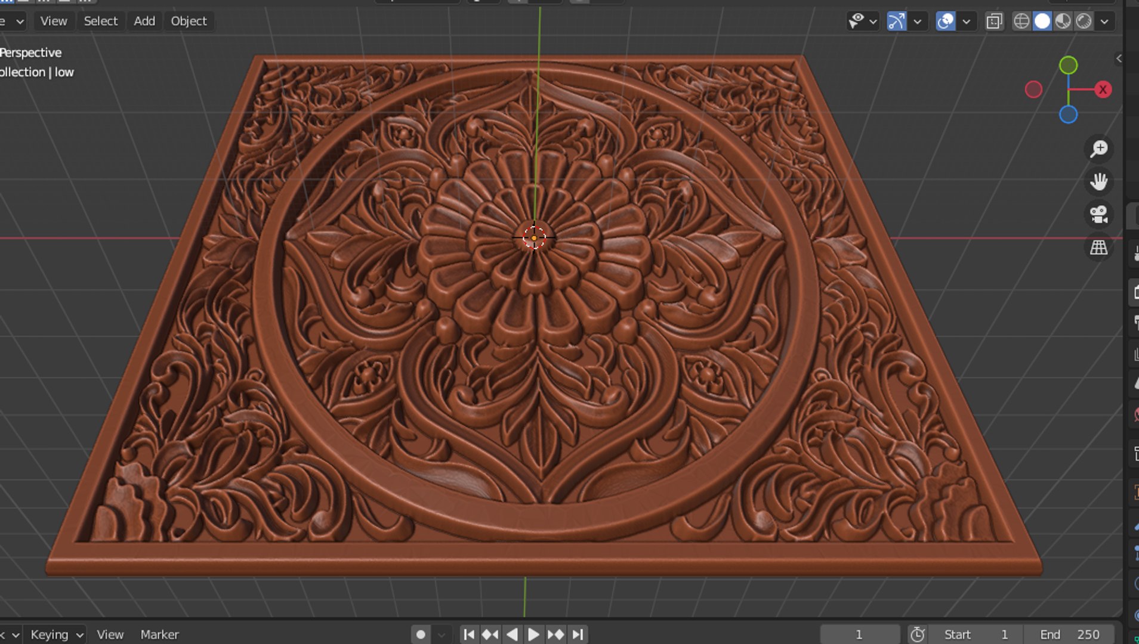Image resolution: width=1139 pixels, height=644 pixels.
Task: Click the 3D cursor at panel center
Action: 534,237
